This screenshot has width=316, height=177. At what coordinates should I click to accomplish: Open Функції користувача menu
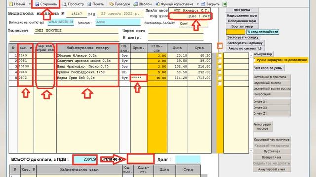174,4
